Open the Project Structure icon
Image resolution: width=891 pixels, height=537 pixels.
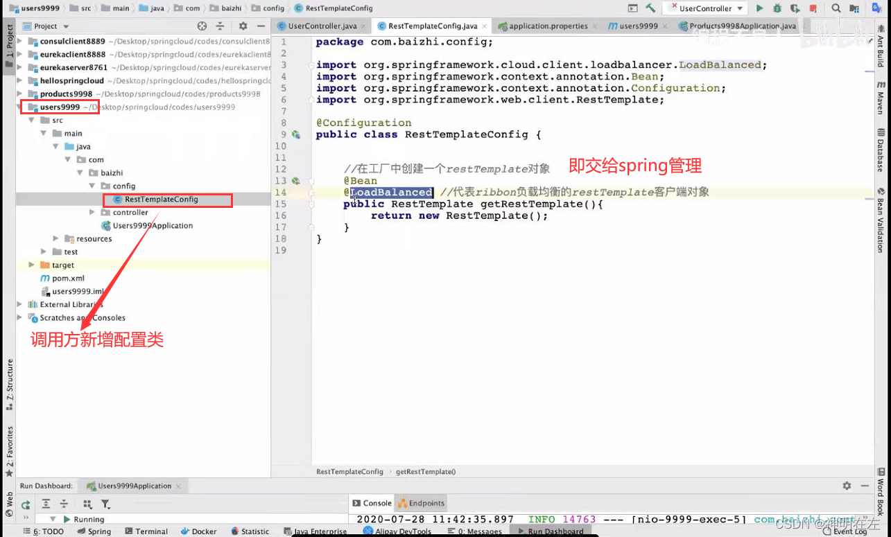pyautogui.click(x=855, y=8)
